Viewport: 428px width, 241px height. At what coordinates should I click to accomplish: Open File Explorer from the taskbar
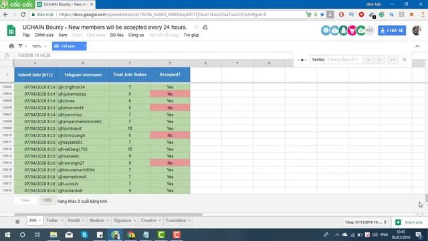[53, 235]
